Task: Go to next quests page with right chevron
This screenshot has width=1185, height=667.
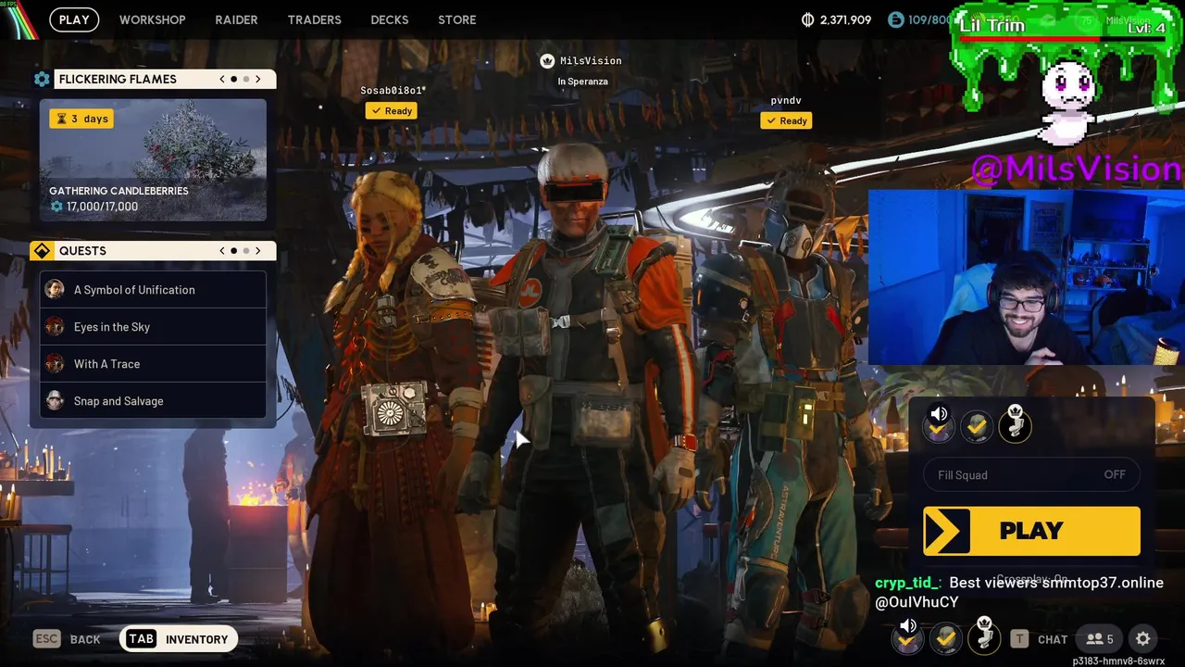Action: pyautogui.click(x=258, y=251)
